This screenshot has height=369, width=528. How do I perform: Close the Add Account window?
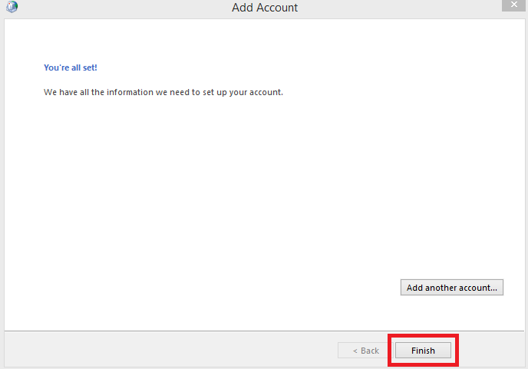(x=513, y=5)
